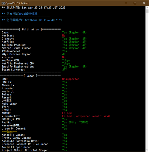Click the OpenSSH SSH client title text
Viewport: 149px width, 152px height.
(17, 3)
